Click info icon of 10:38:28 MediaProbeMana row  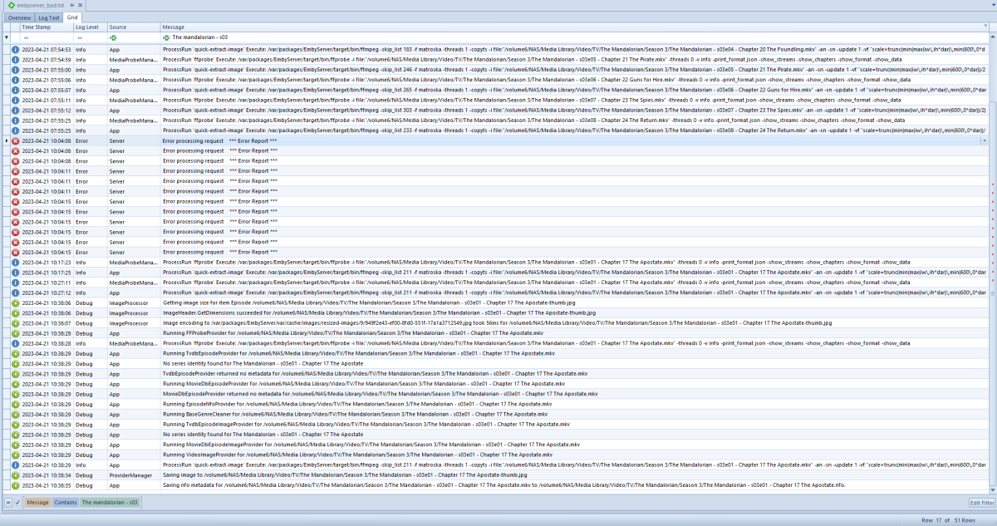tap(15, 343)
